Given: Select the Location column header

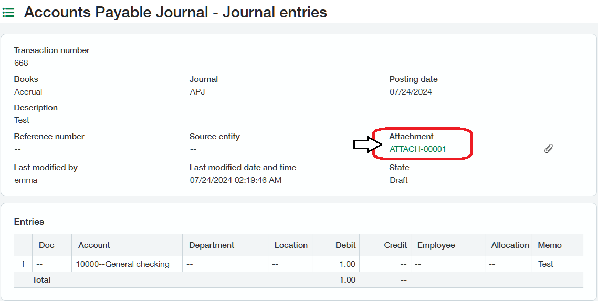Looking at the screenshot, I should pos(291,245).
